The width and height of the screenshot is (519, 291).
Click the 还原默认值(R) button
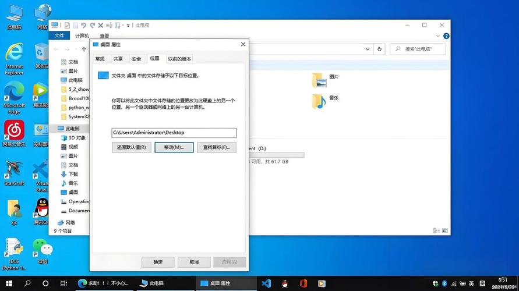pos(132,147)
